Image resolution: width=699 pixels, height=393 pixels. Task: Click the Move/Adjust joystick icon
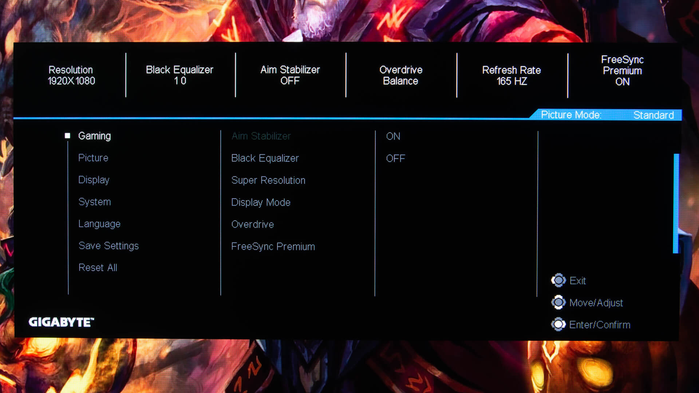[558, 302]
